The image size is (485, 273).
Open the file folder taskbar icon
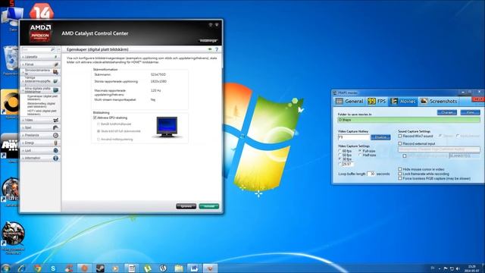click(x=179, y=268)
